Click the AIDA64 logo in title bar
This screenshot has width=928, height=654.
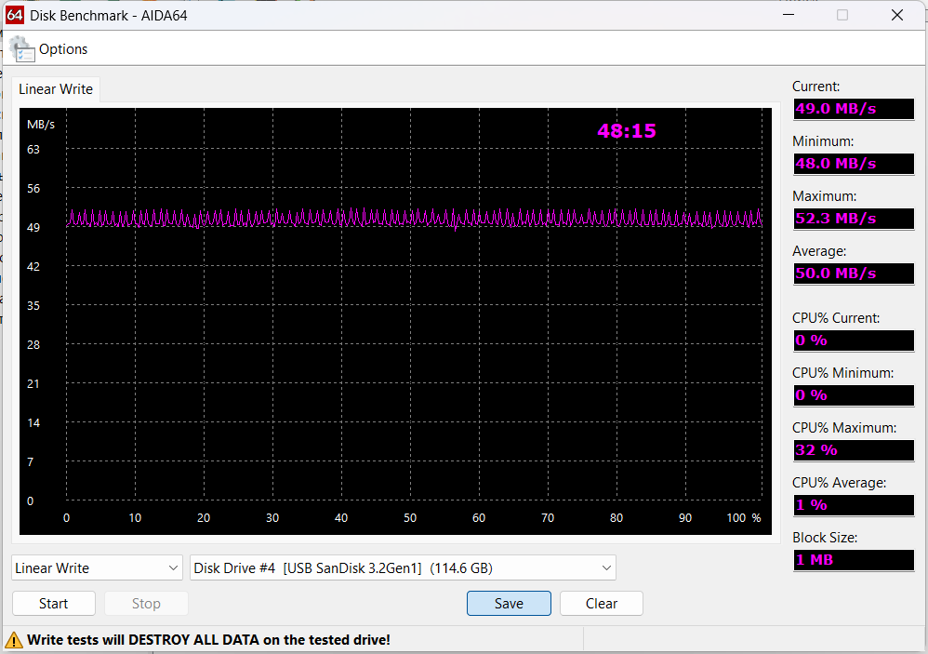click(x=15, y=16)
